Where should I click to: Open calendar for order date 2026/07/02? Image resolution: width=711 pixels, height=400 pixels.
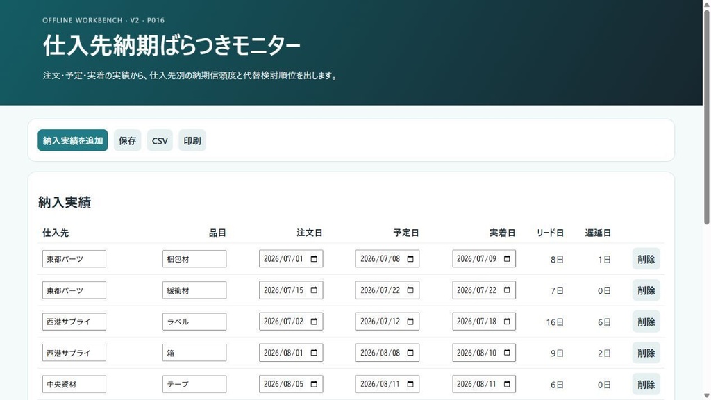[x=314, y=321]
